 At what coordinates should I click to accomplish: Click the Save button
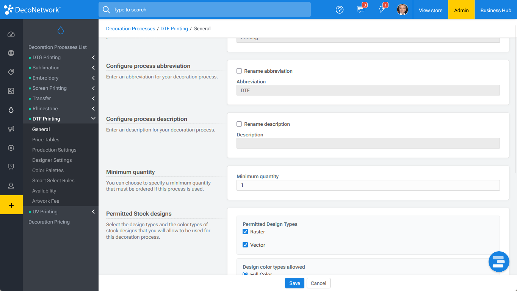(295, 283)
